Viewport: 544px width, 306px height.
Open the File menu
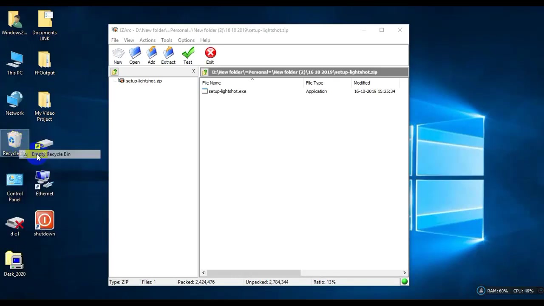pos(115,40)
